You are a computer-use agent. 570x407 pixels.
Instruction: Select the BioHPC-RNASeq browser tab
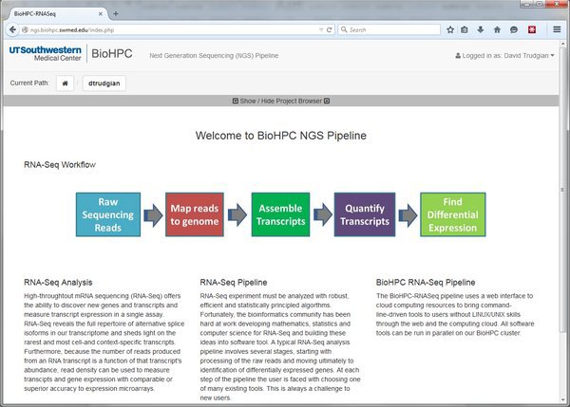click(56, 14)
